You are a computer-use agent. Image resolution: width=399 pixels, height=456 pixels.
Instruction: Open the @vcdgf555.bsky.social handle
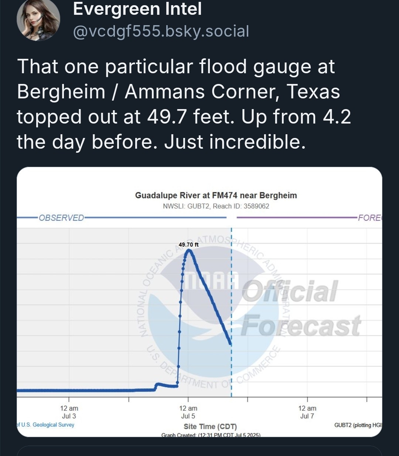click(161, 31)
